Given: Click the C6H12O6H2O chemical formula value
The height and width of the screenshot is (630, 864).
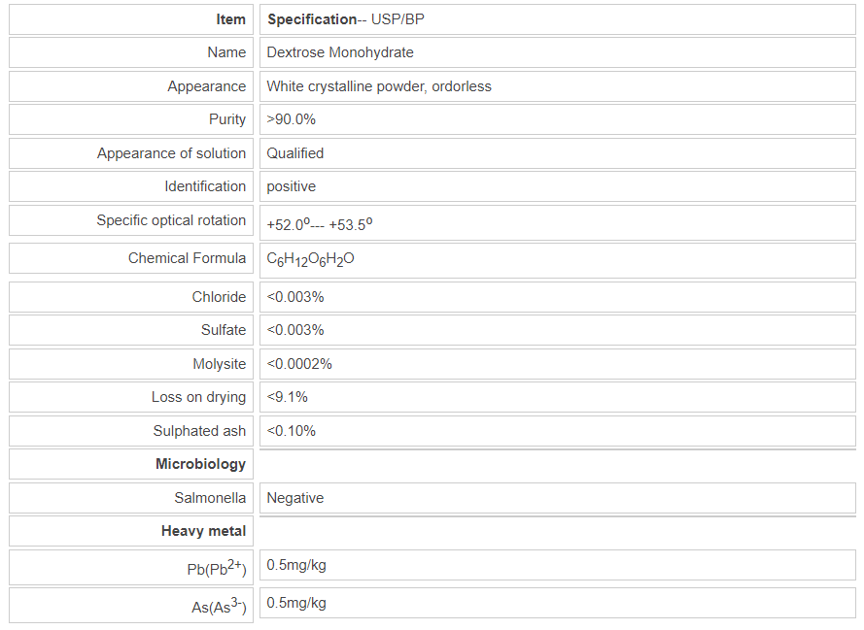Looking at the screenshot, I should click(x=311, y=259).
